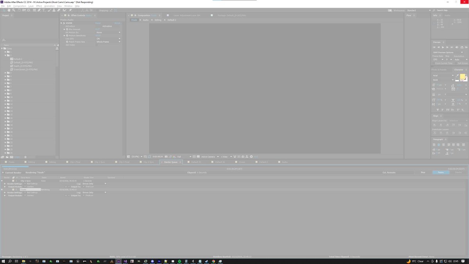
Task: Select GreenScreen_[0-970].PNG in Project panel
Action: (x=25, y=70)
